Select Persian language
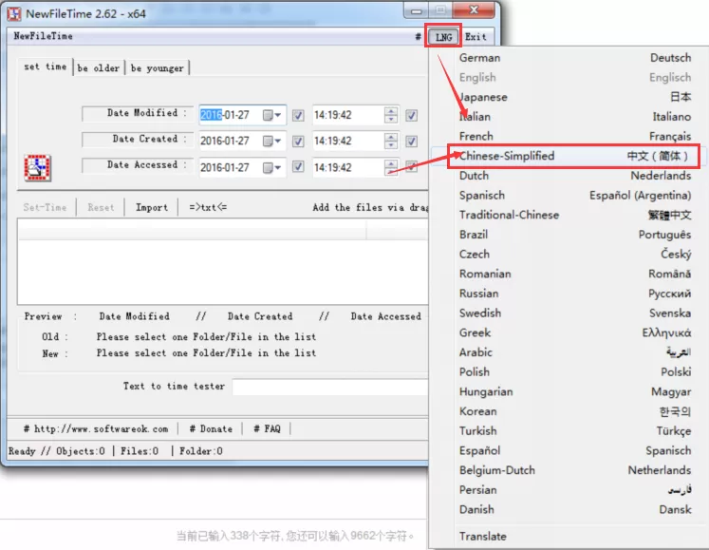Image resolution: width=709 pixels, height=550 pixels. tap(569, 490)
